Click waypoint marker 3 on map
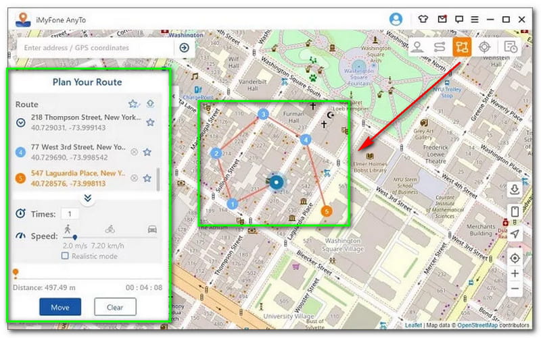Viewport: 541px width, 338px height. [x=263, y=114]
